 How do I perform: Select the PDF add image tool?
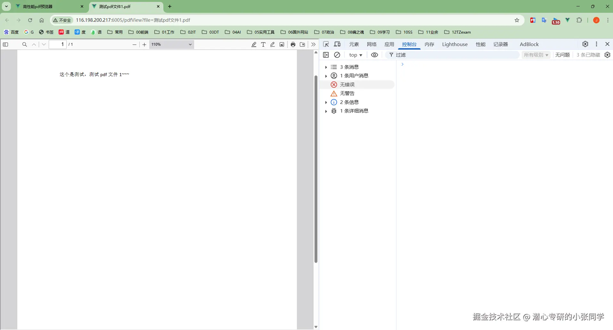coord(282,44)
